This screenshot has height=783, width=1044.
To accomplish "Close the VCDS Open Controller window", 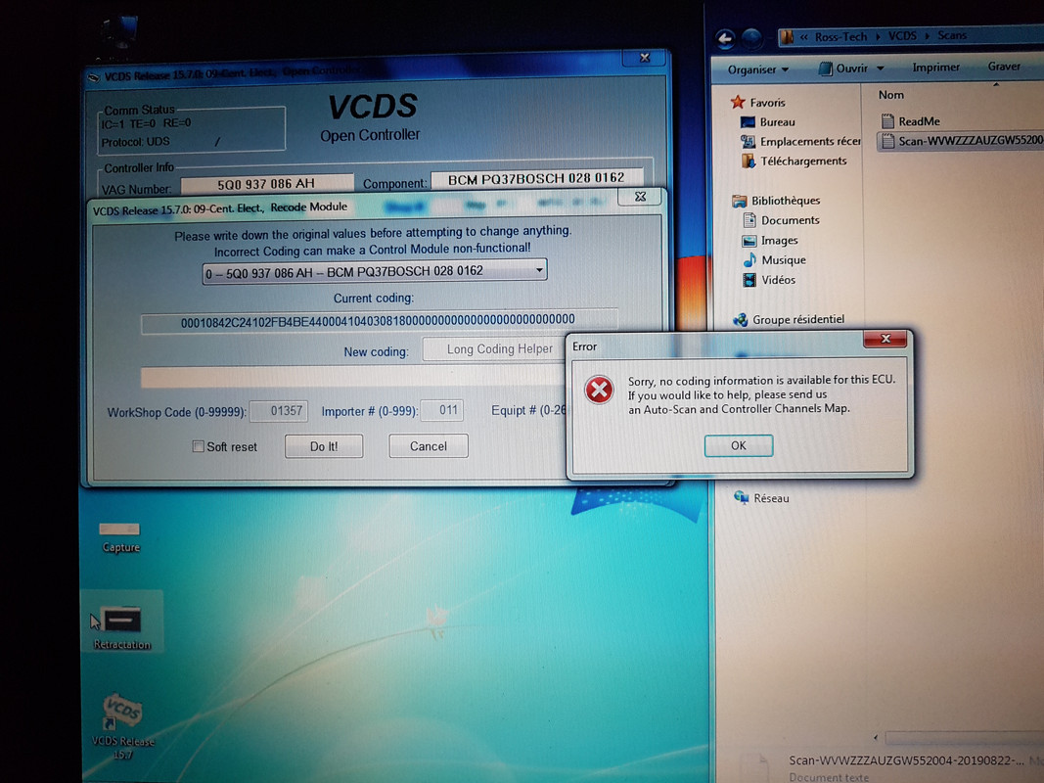I will tap(644, 58).
